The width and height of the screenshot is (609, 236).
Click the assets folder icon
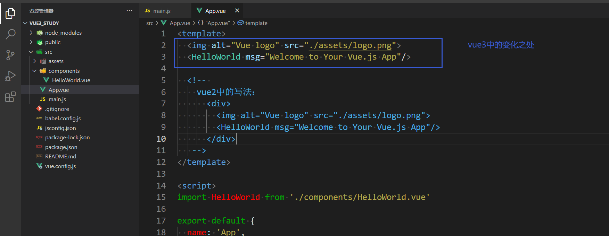[43, 61]
